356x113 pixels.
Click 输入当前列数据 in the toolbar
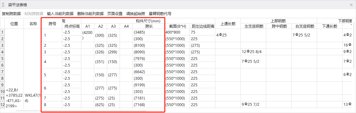tap(60, 13)
